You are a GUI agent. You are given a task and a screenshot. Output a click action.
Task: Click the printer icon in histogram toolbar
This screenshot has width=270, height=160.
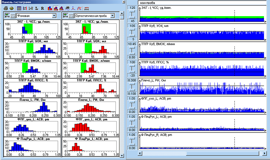(6, 8)
